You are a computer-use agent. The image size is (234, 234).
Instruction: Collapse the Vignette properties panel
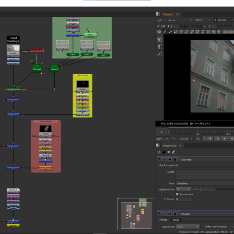pyautogui.click(x=159, y=159)
